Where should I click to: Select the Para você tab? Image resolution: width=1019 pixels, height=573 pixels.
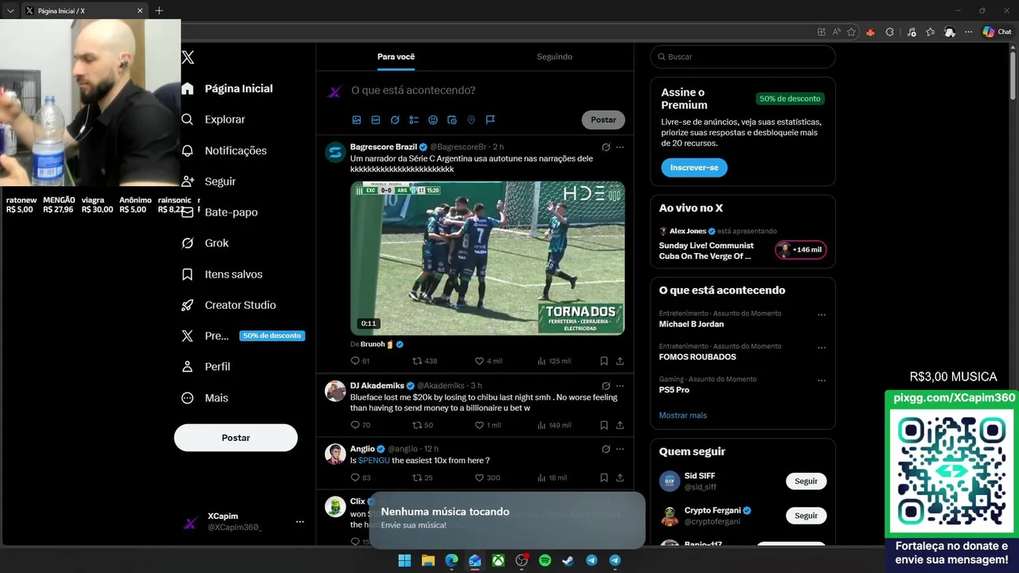tap(396, 57)
